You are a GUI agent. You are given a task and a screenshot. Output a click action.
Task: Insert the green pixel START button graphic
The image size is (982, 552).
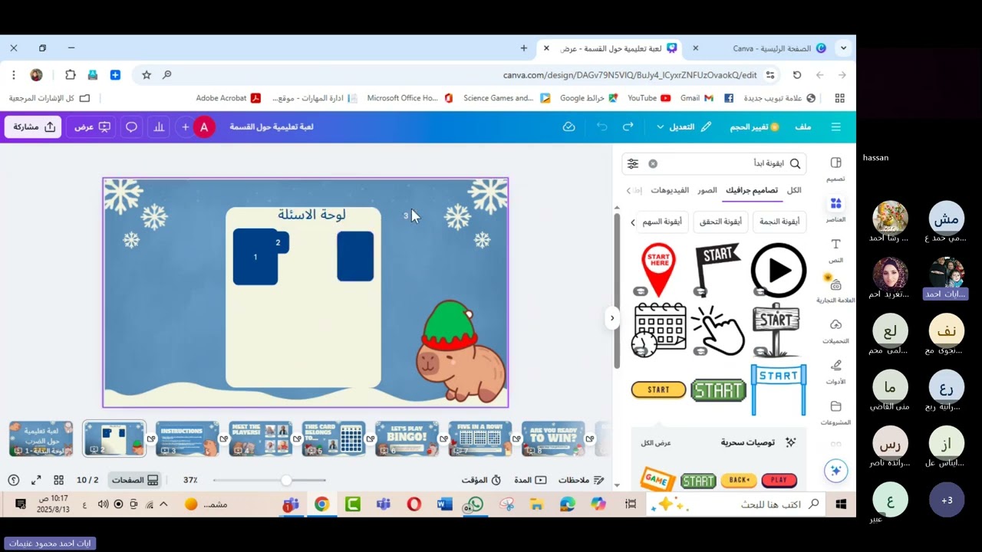pyautogui.click(x=718, y=390)
